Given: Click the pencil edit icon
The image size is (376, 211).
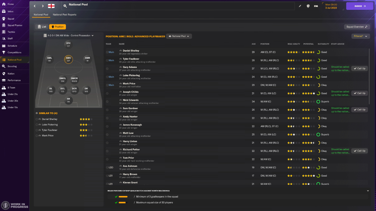Looking at the screenshot, I should [300, 6].
